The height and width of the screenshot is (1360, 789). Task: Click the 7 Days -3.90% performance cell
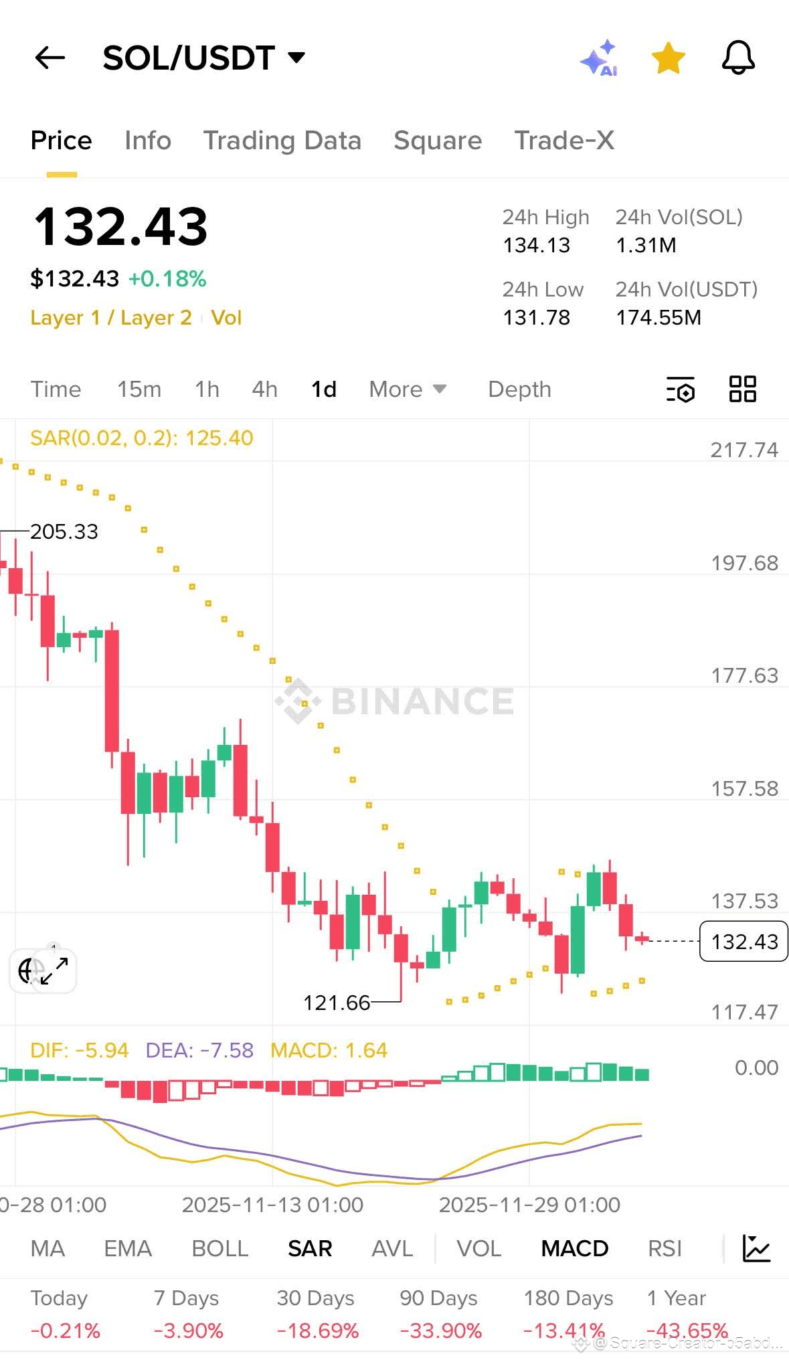coord(188,1314)
